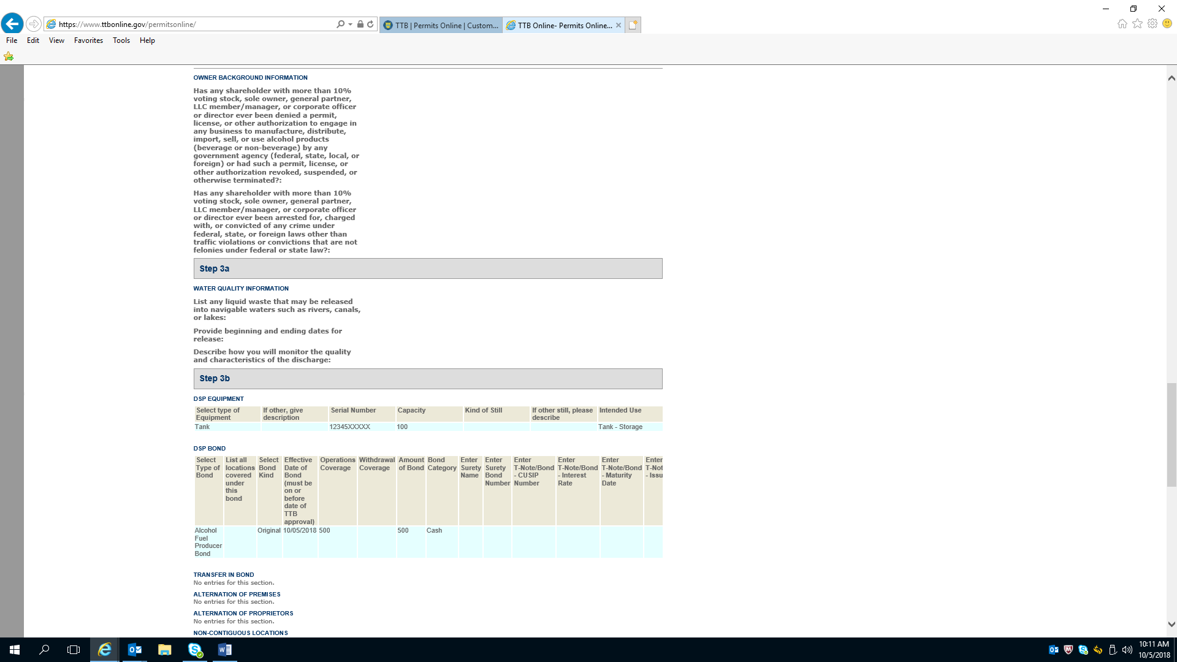This screenshot has width=1177, height=662.
Task: Close the TTB Online- Permits Online tab
Action: click(619, 25)
